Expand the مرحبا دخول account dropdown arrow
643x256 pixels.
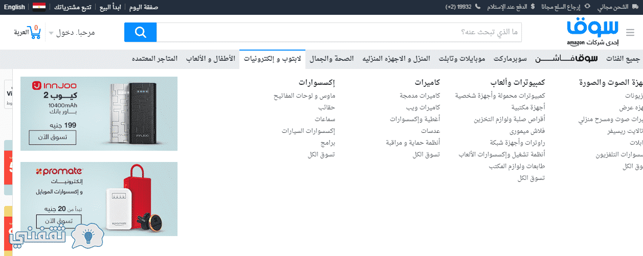51,33
